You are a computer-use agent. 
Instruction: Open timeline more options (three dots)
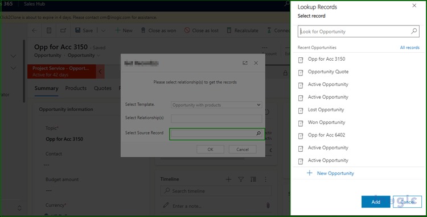(x=266, y=180)
